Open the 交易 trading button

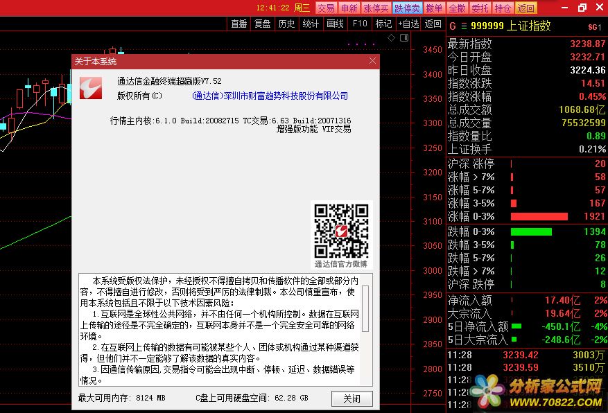(x=327, y=8)
